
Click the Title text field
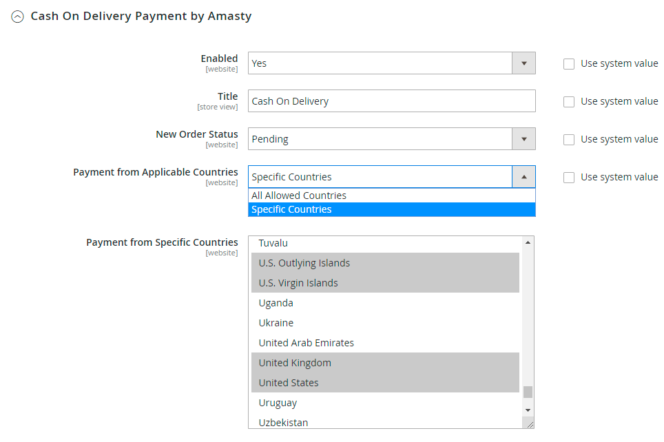[391, 101]
